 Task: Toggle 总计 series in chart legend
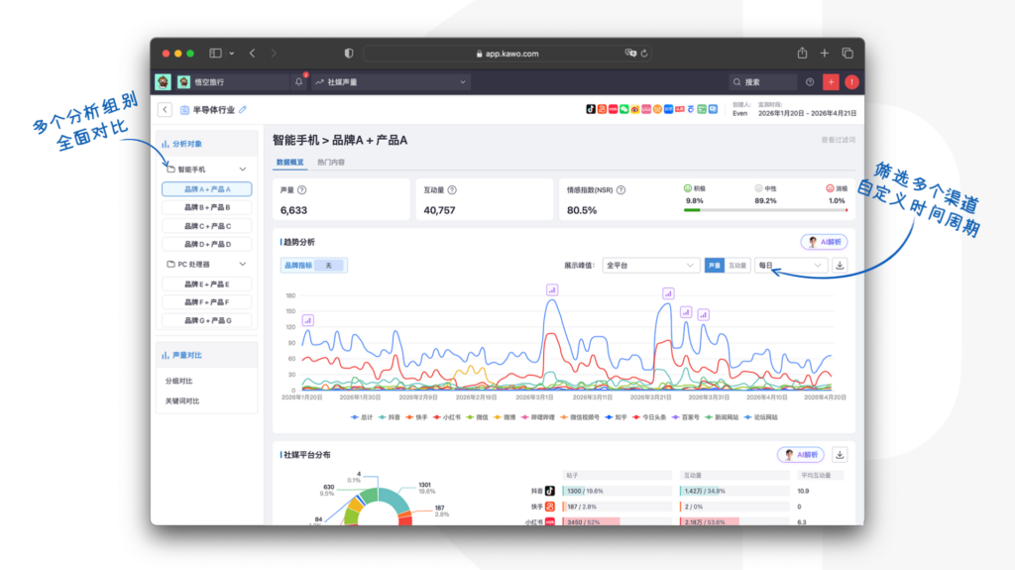point(362,417)
